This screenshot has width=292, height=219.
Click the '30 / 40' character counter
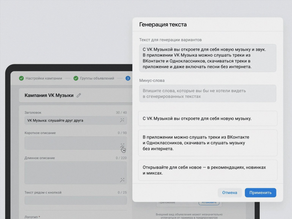pos(121,113)
